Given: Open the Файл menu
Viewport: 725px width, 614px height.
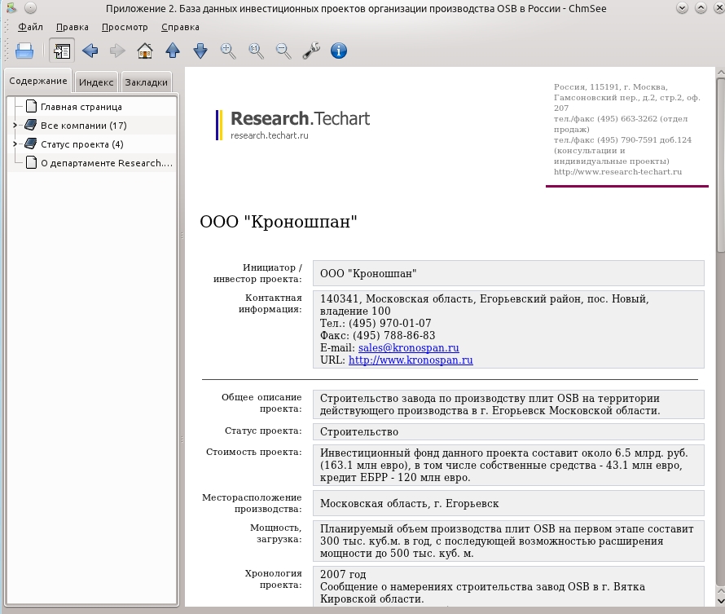Looking at the screenshot, I should [x=30, y=27].
